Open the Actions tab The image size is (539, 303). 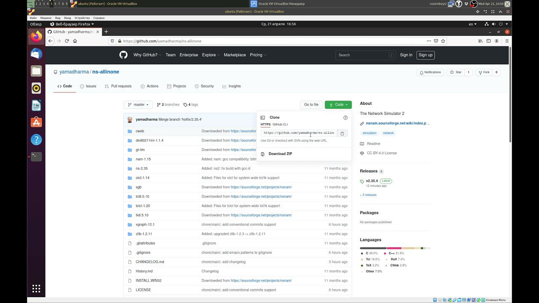149,86
